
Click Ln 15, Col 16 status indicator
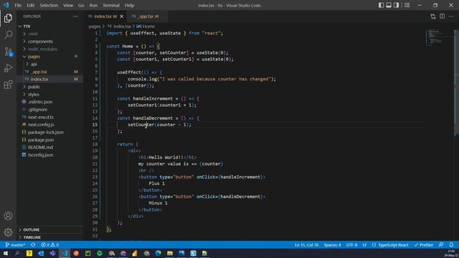(x=306, y=245)
